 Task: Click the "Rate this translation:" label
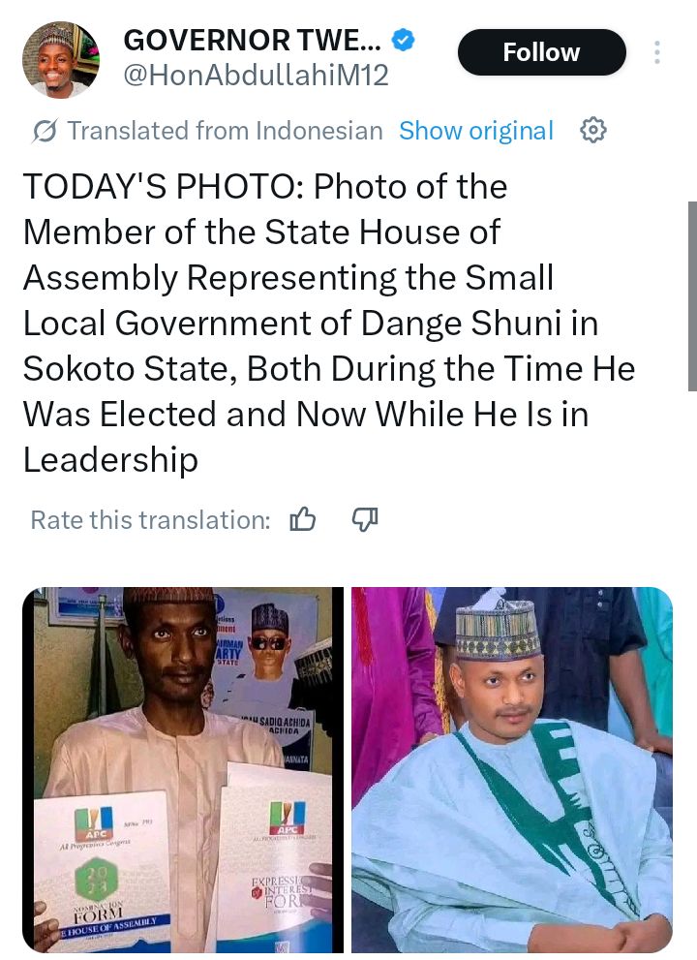150,520
